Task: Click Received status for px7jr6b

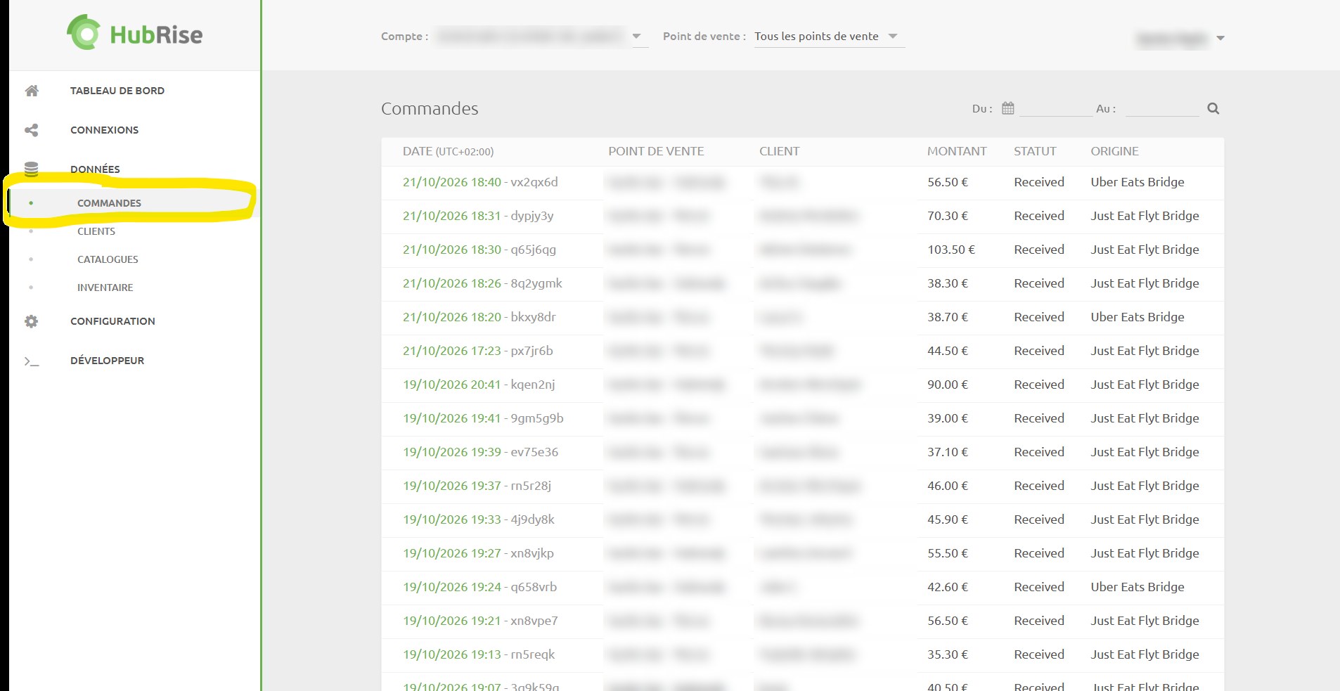Action: pos(1039,351)
